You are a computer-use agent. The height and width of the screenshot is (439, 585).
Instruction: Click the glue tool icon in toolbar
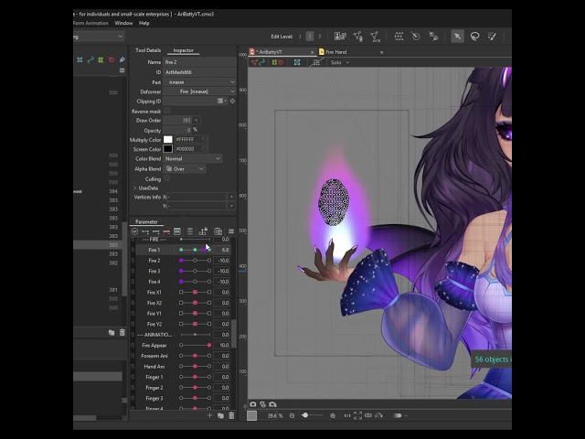pyautogui.click(x=433, y=37)
